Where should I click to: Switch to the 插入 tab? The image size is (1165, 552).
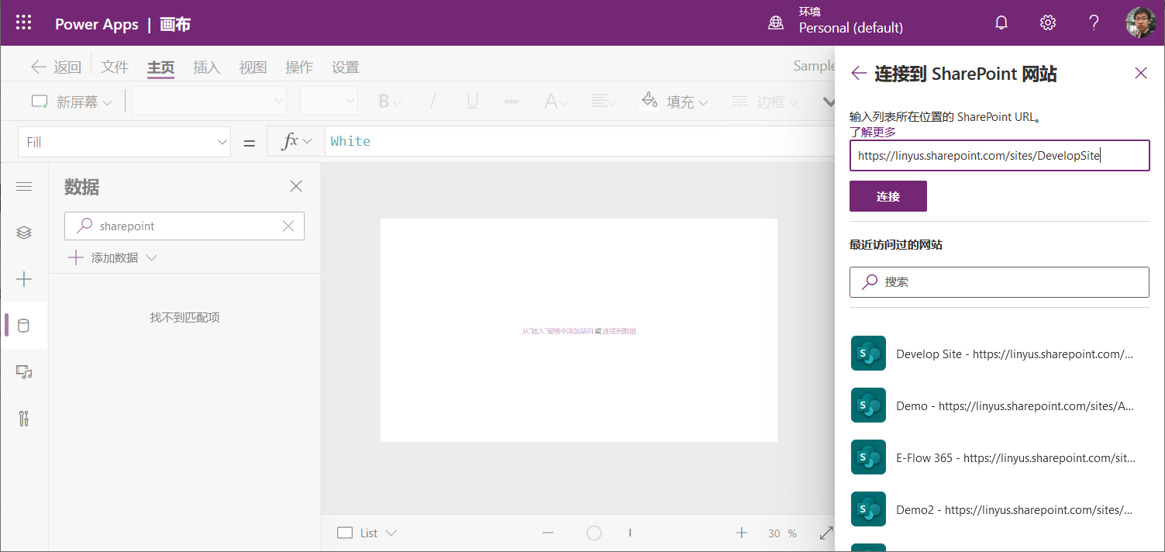point(207,67)
